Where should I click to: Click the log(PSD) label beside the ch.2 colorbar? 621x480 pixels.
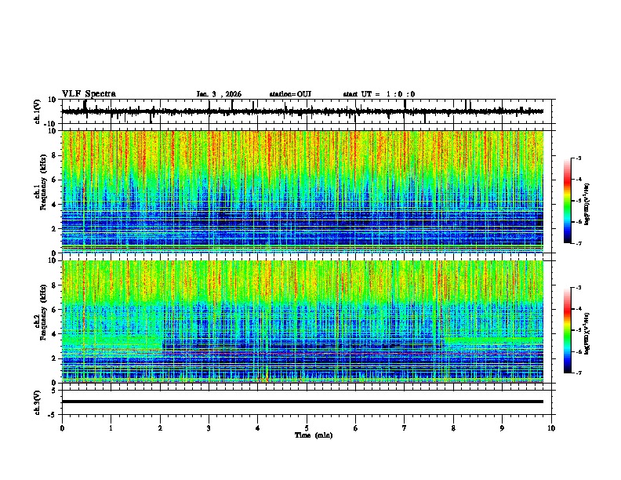point(586,334)
